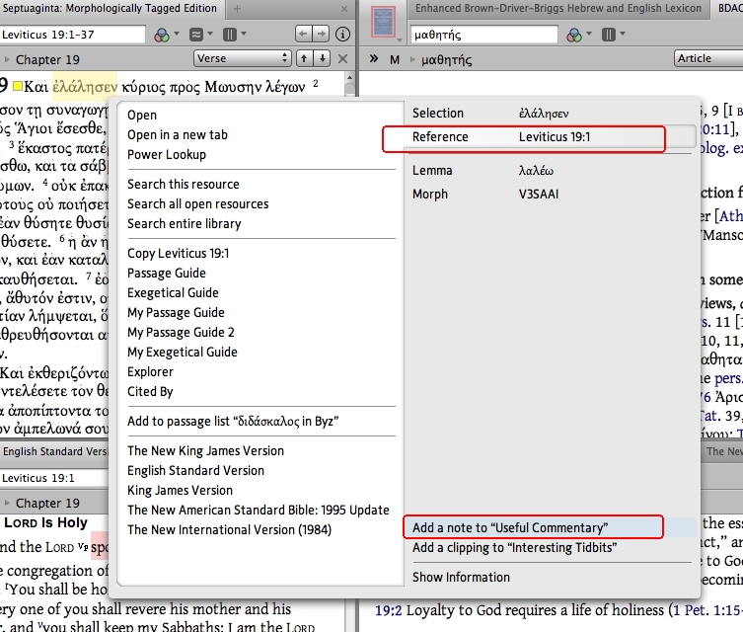The width and height of the screenshot is (743, 632).
Task: Click the yellow highlight marker before Καὶ
Action: click(18, 87)
